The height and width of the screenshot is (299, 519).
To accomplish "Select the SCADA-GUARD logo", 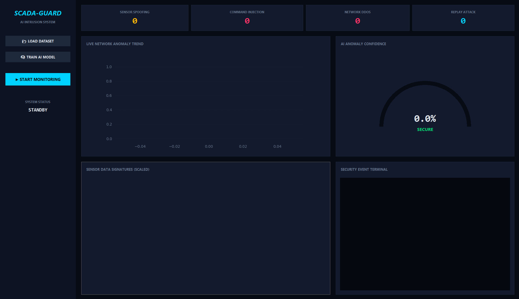I will pos(38,13).
